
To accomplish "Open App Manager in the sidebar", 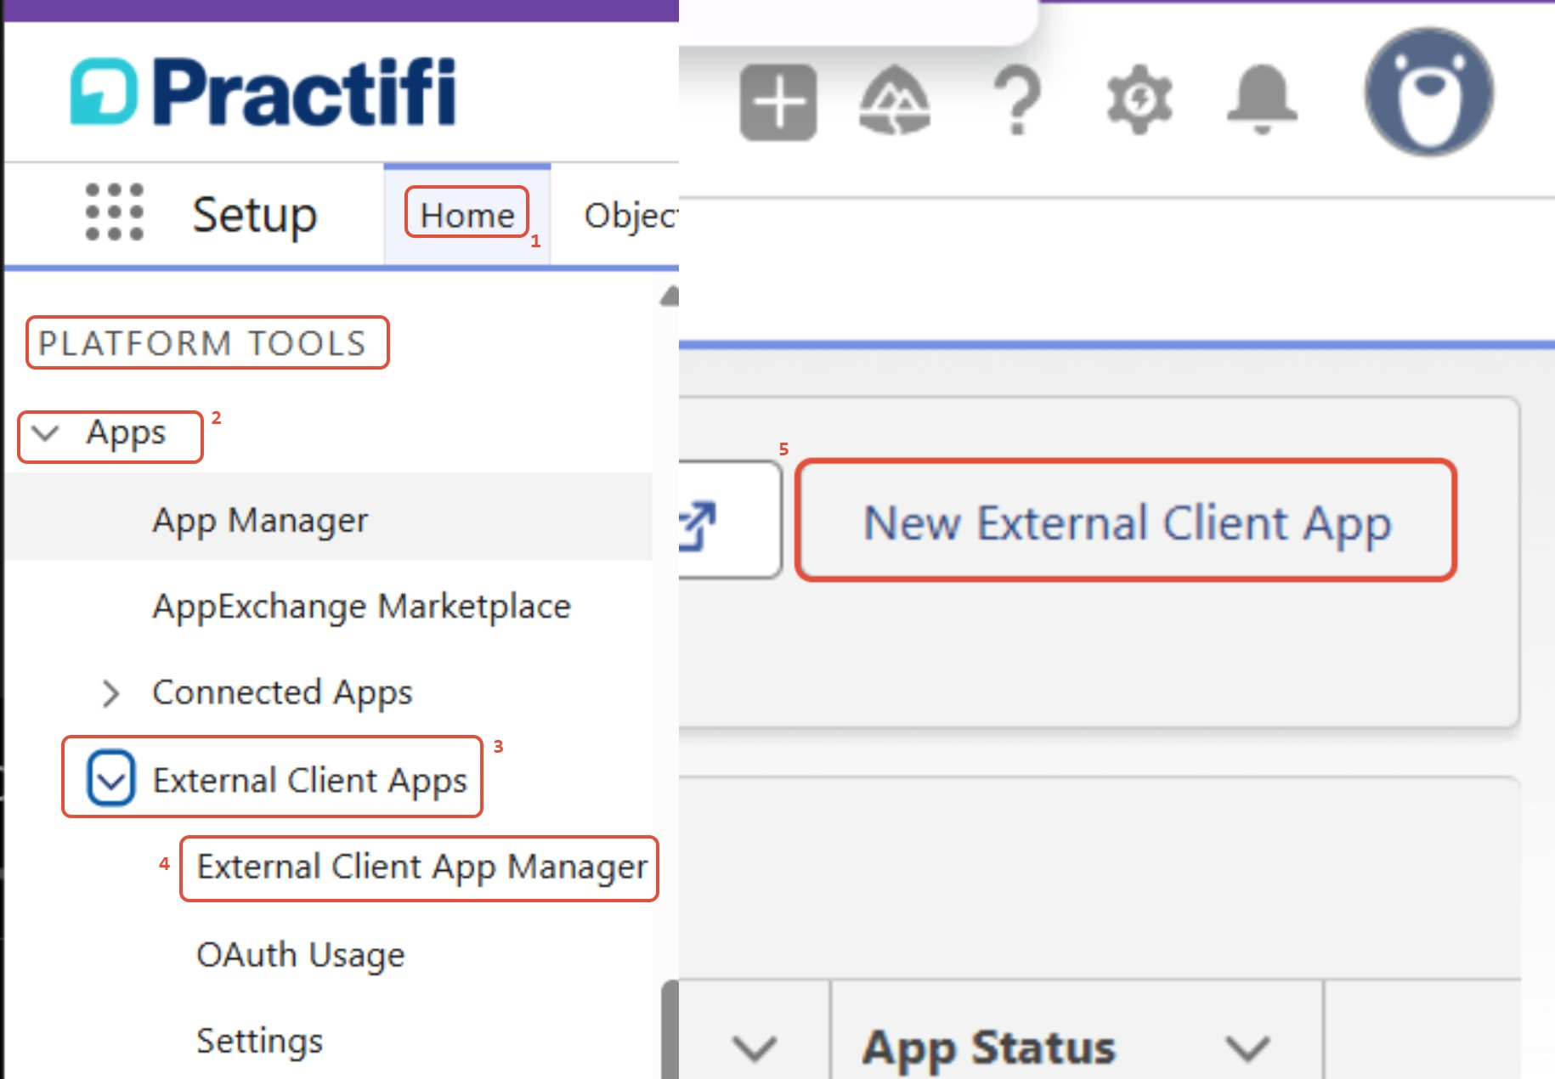I will click(x=260, y=520).
